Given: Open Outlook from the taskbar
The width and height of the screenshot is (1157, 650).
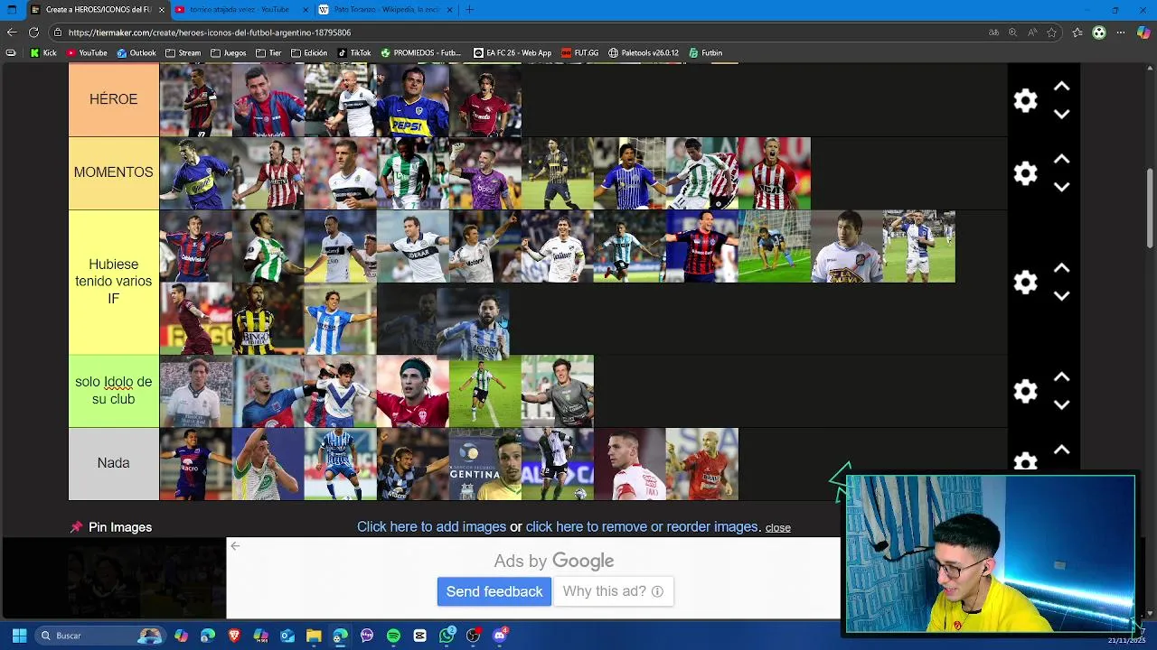Looking at the screenshot, I should (x=287, y=636).
